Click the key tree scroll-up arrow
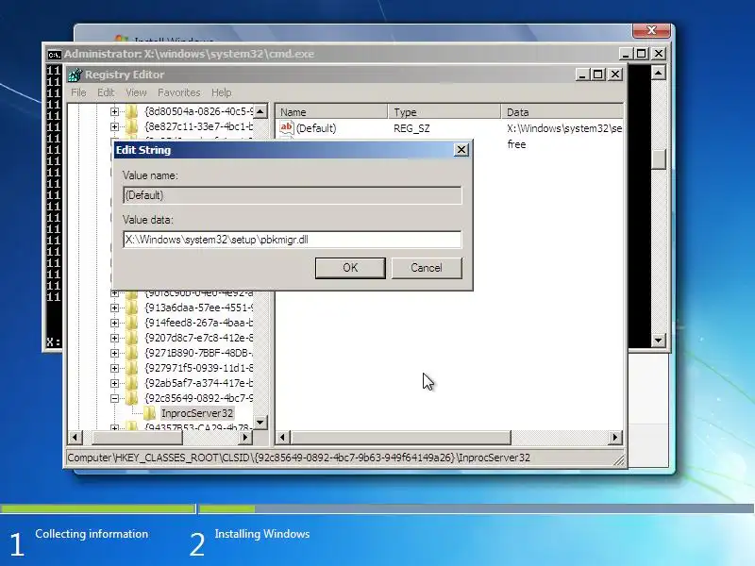Image resolution: width=755 pixels, height=566 pixels. [x=260, y=111]
